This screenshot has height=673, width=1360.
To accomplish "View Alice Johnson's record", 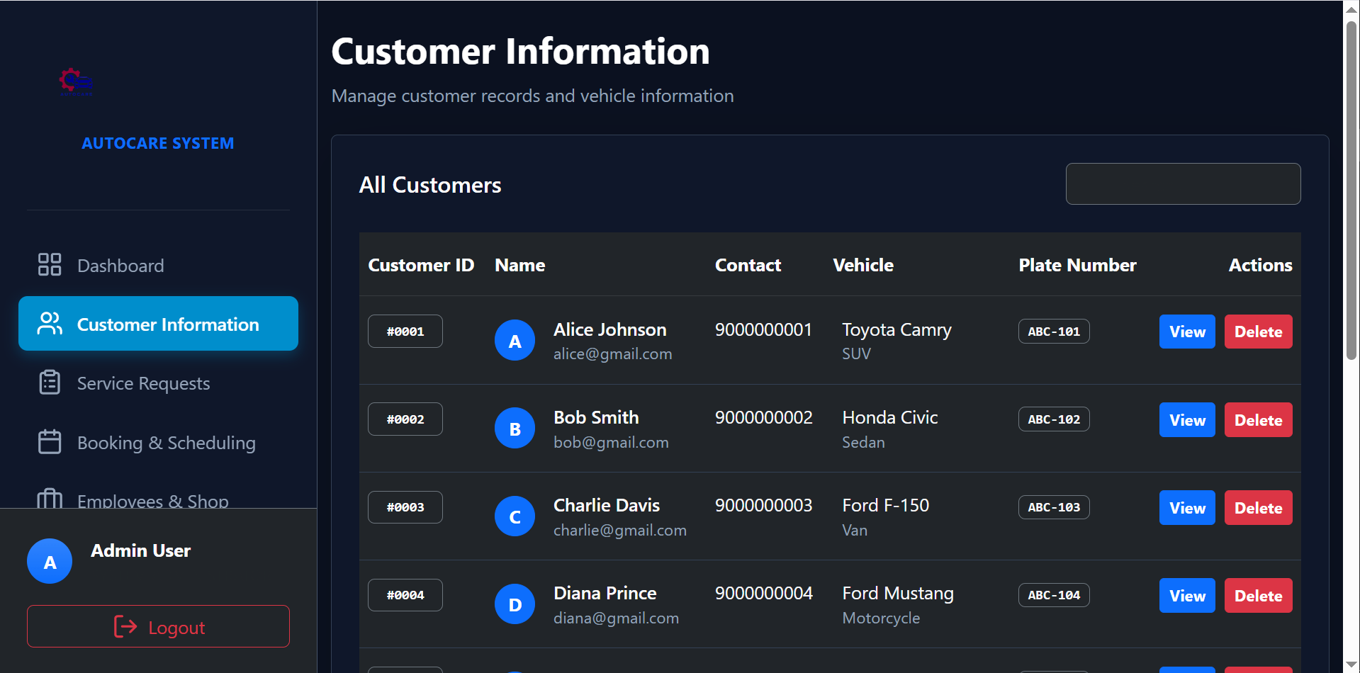I will pyautogui.click(x=1187, y=332).
